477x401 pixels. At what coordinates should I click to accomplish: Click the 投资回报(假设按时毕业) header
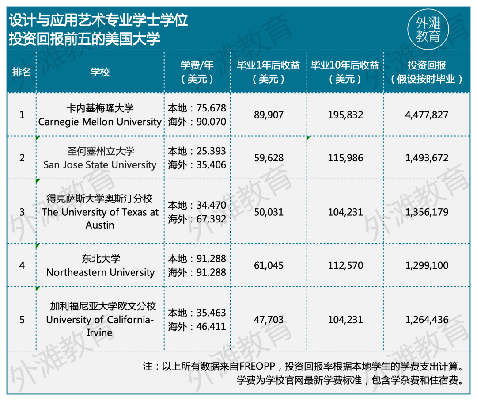tap(427, 72)
